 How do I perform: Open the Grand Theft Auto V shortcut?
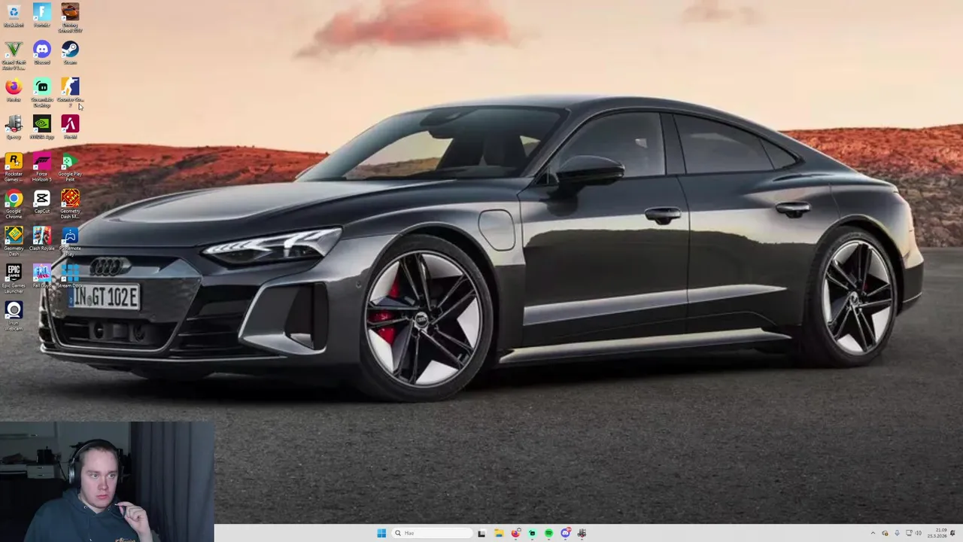click(x=14, y=55)
